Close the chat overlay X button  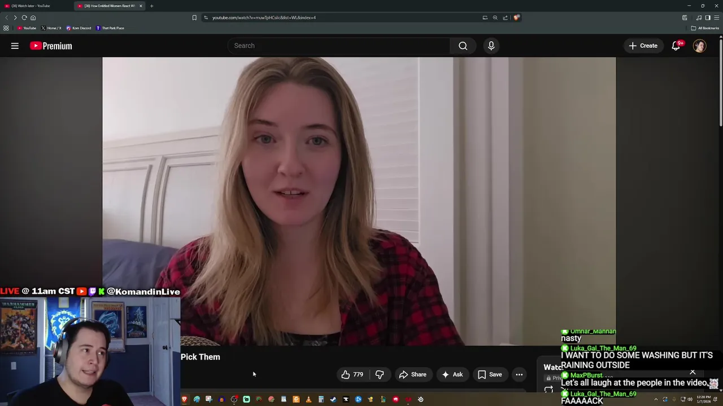(x=692, y=372)
